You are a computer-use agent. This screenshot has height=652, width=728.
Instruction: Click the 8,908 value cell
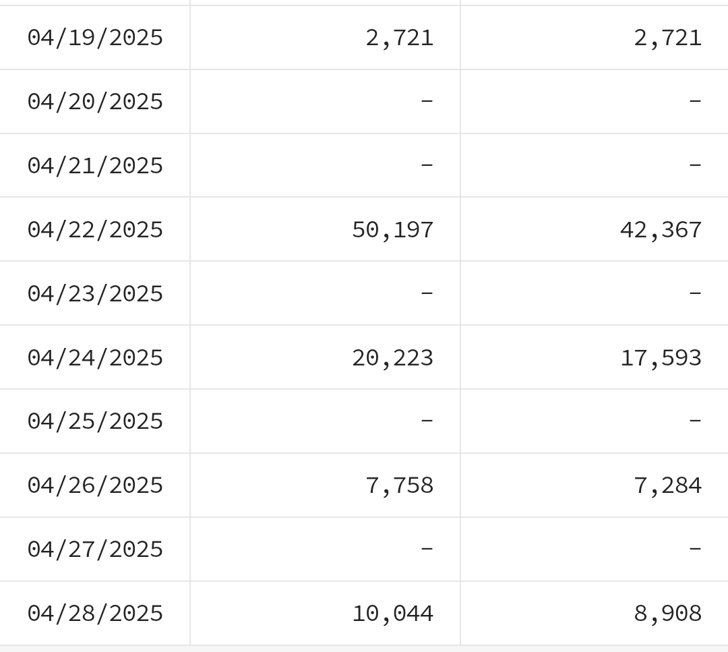[x=595, y=614]
